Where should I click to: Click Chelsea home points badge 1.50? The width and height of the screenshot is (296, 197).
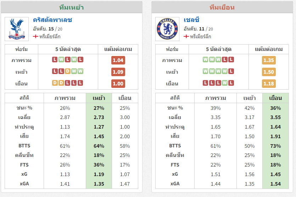point(269,72)
